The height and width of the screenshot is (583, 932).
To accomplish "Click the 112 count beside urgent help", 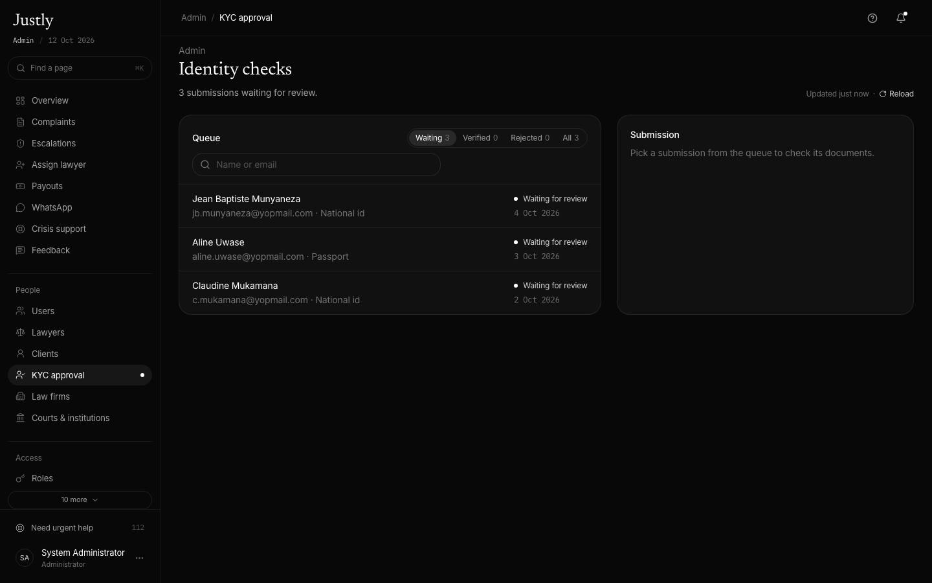I will click(x=138, y=527).
